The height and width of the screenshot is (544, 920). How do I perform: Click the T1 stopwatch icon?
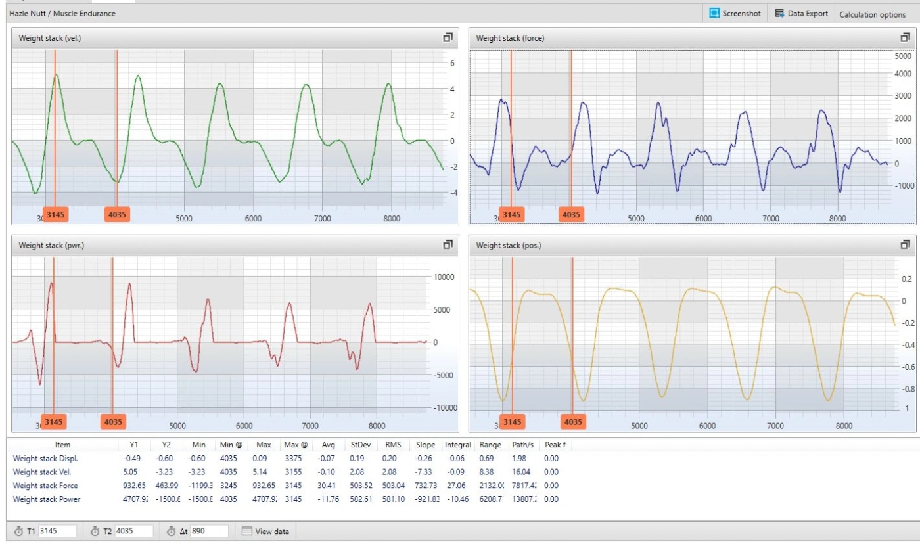19,531
